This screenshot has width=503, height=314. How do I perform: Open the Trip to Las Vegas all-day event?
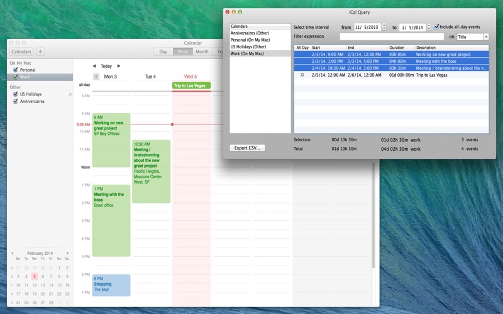[x=191, y=85]
